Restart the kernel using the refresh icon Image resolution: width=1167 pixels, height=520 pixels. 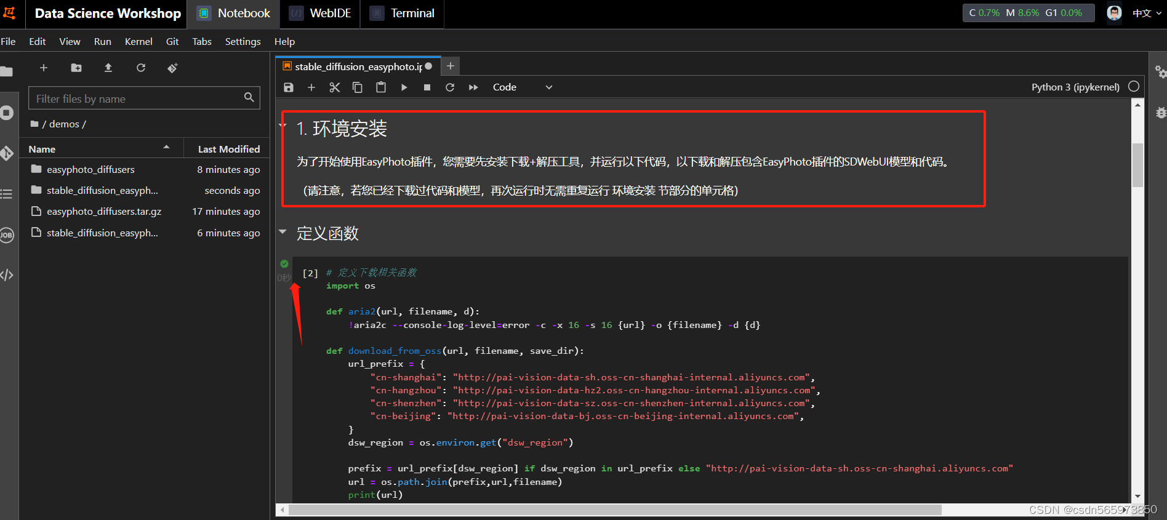pyautogui.click(x=450, y=87)
